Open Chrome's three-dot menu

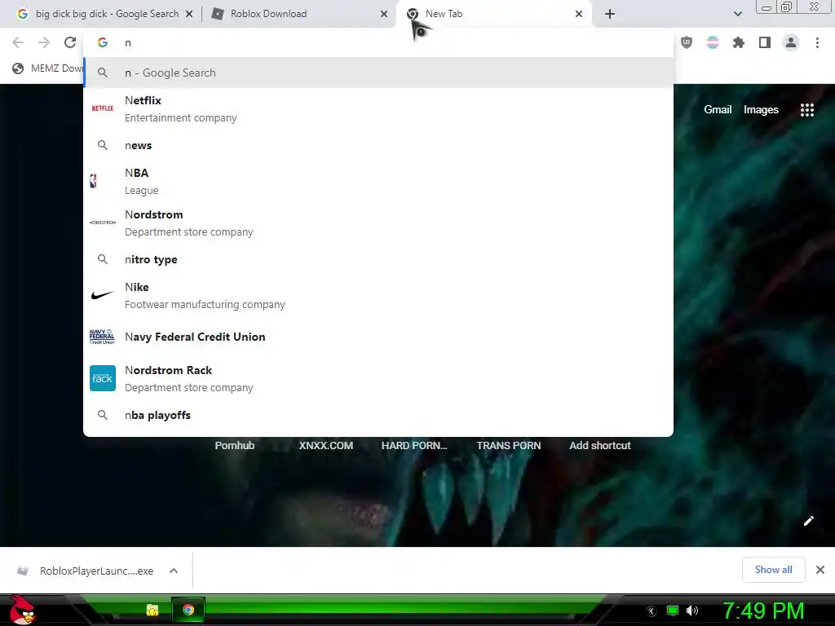(817, 42)
